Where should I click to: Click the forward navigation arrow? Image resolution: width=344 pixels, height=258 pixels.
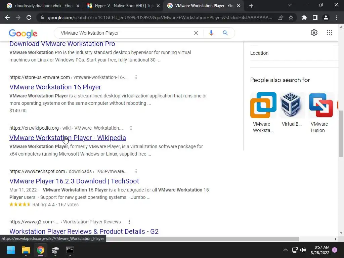18,17
